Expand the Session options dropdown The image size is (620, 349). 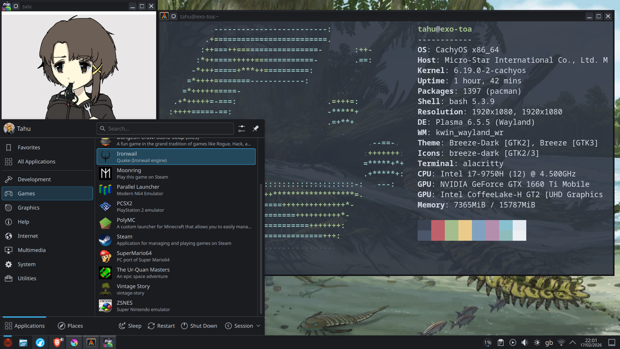pos(242,326)
